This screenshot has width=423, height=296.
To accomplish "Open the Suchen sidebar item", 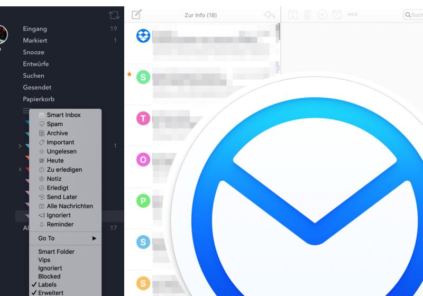I will [33, 76].
